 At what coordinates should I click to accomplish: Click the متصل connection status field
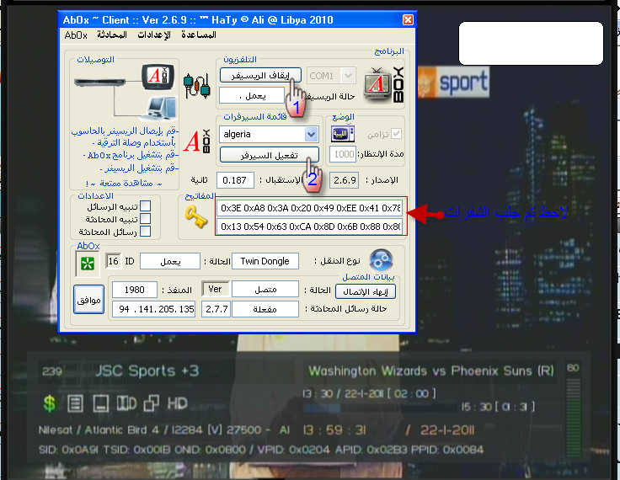coord(265,290)
